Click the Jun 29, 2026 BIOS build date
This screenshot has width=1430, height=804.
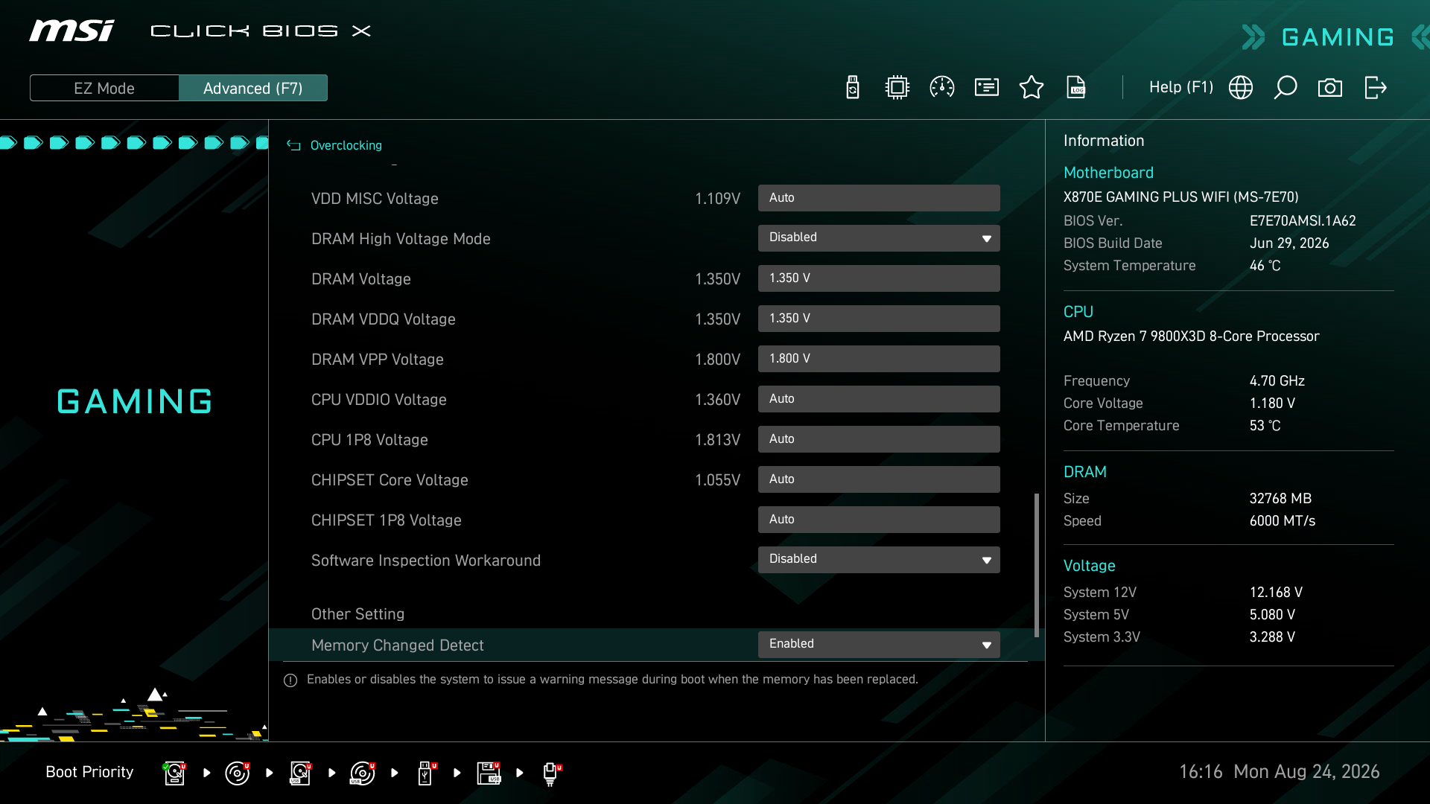[x=1288, y=243]
